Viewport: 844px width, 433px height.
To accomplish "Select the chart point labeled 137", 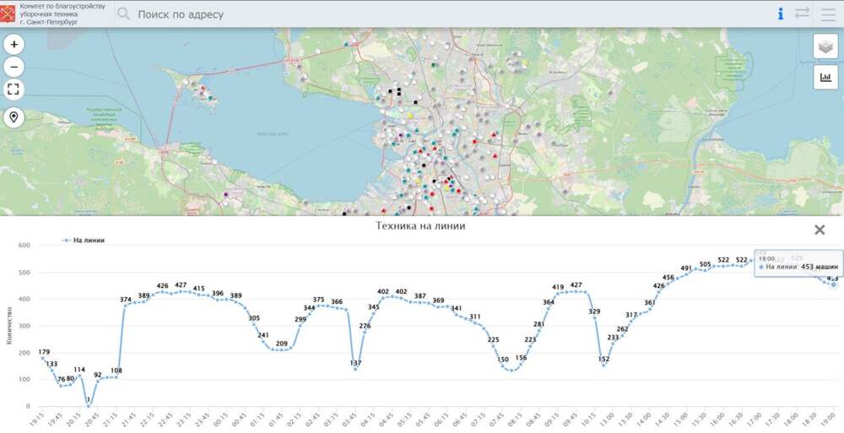I will click(x=355, y=370).
